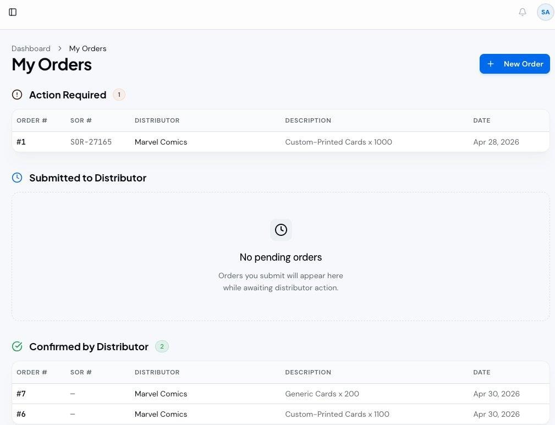Viewport: 555px width, 425px height.
Task: Click DESCRIPTION header in Action Required table
Action: click(x=308, y=120)
